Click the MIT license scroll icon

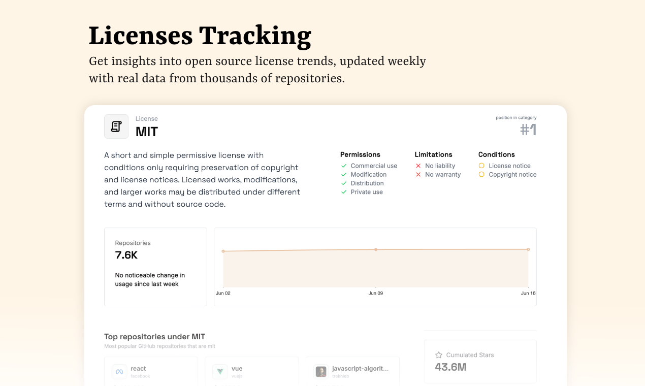116,126
